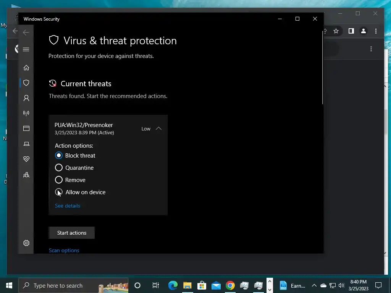Select the Quarantine radio option
Image resolution: width=391 pixels, height=293 pixels.
58,168
